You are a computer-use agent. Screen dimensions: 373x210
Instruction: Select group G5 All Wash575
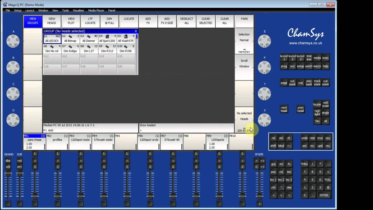pos(126,39)
